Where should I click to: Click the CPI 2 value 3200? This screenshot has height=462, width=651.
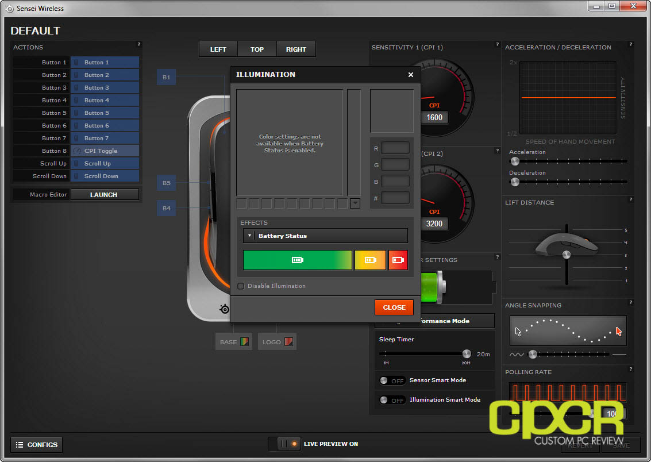(x=434, y=224)
